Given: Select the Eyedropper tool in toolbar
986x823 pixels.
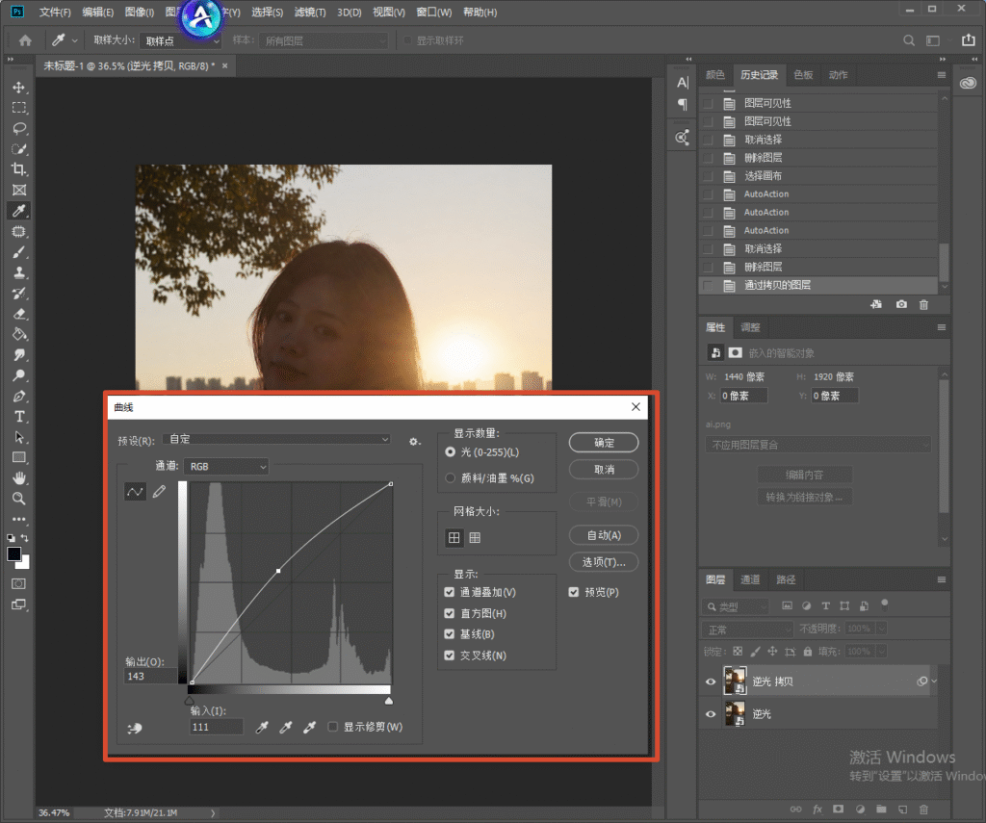Looking at the screenshot, I should tap(19, 211).
